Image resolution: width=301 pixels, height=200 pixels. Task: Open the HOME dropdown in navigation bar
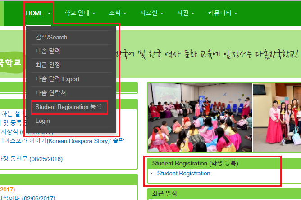[38, 13]
